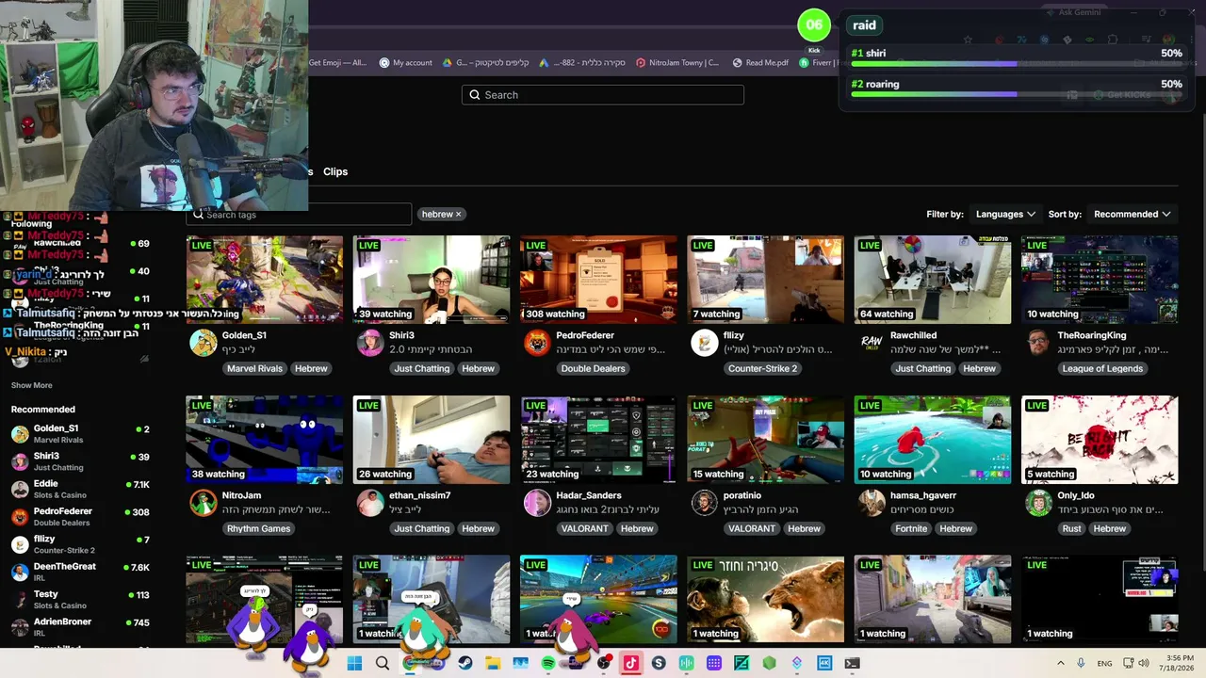Click PedroFederer's avatar below the Double Dealers stream

[x=537, y=343]
